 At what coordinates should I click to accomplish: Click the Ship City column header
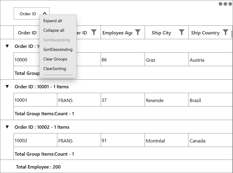pyautogui.click(x=167, y=32)
